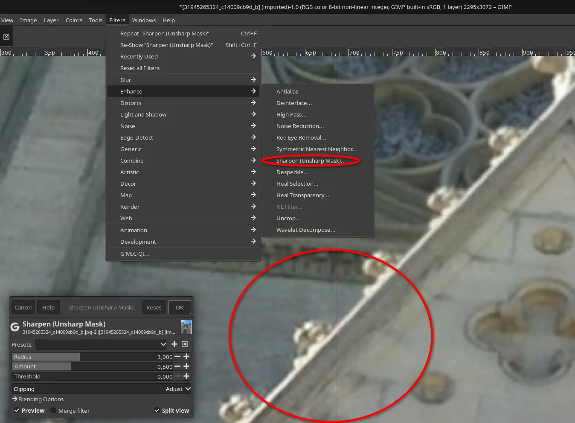Open the Light and Shadow submenu
575x423 pixels.
click(183, 114)
